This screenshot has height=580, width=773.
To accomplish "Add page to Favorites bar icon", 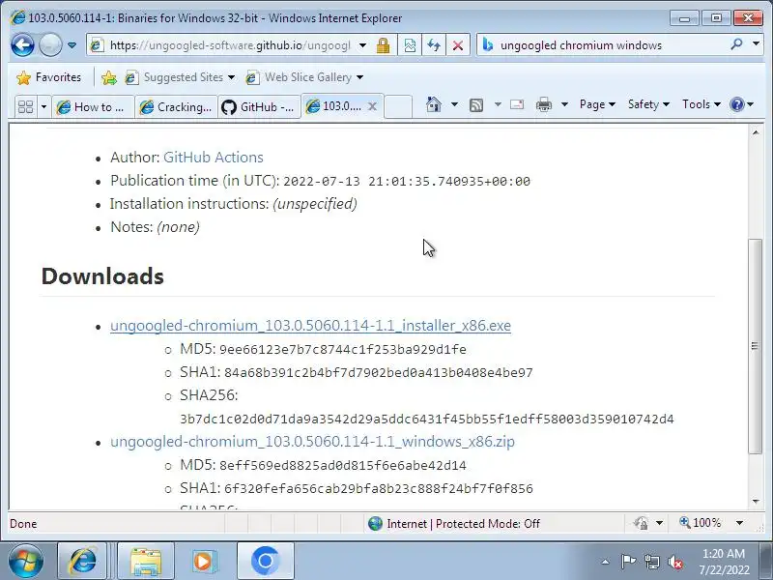I will pos(109,77).
